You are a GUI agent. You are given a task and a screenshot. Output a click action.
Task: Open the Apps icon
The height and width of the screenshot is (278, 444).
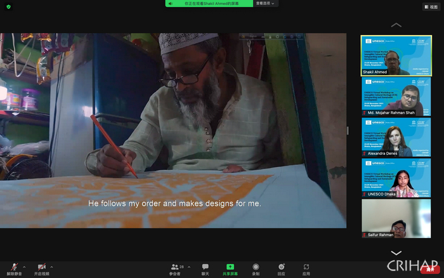click(x=306, y=267)
